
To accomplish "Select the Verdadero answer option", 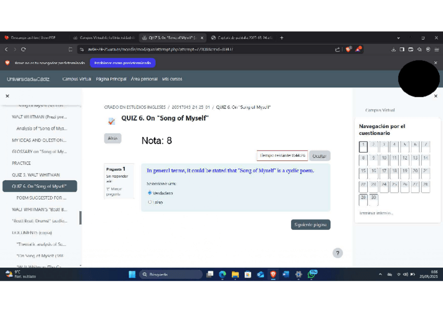I will (150, 193).
